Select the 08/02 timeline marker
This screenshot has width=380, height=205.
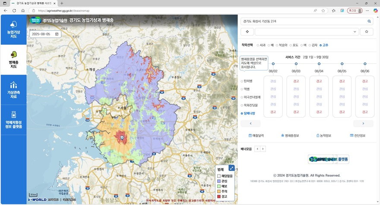pos(273,64)
